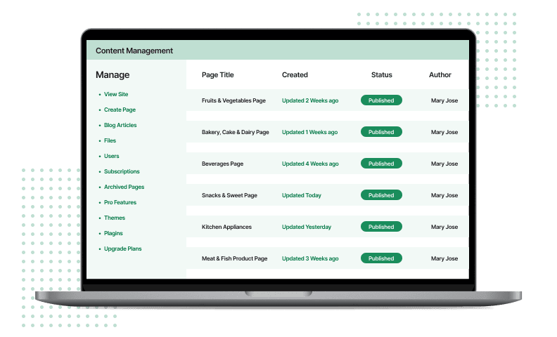
Task: Open the Plagins menu item
Action: click(x=113, y=233)
